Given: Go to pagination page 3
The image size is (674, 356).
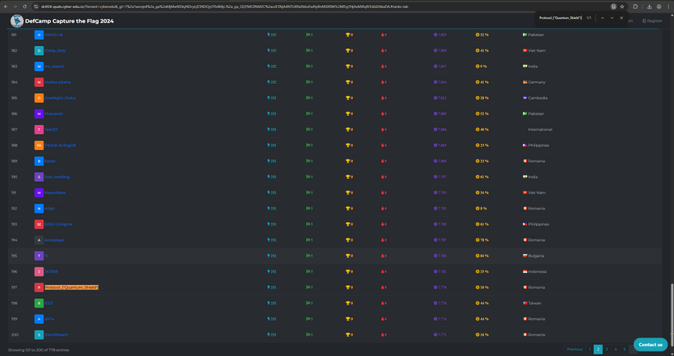Looking at the screenshot, I should pos(607,349).
